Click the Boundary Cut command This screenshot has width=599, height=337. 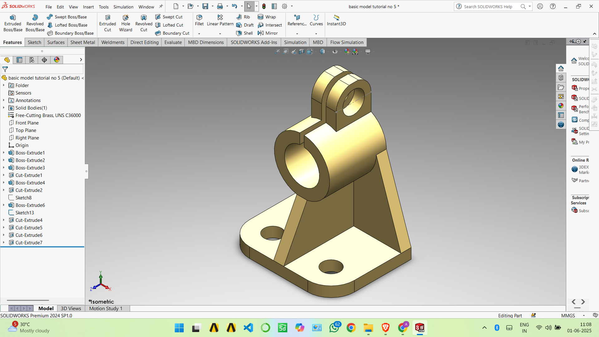(x=173, y=33)
